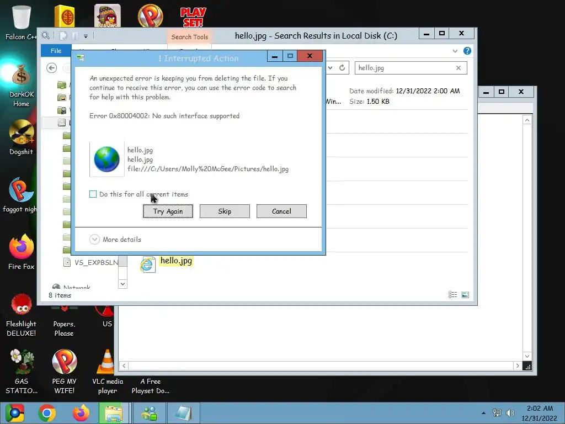Open the blue P faggot nigh desktop icon
The width and height of the screenshot is (565, 424).
[x=22, y=195]
